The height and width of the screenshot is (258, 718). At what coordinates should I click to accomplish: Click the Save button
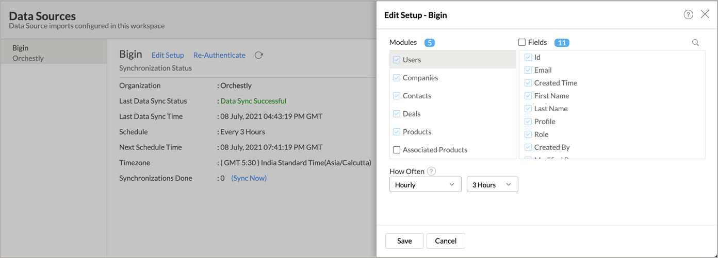[x=404, y=240]
